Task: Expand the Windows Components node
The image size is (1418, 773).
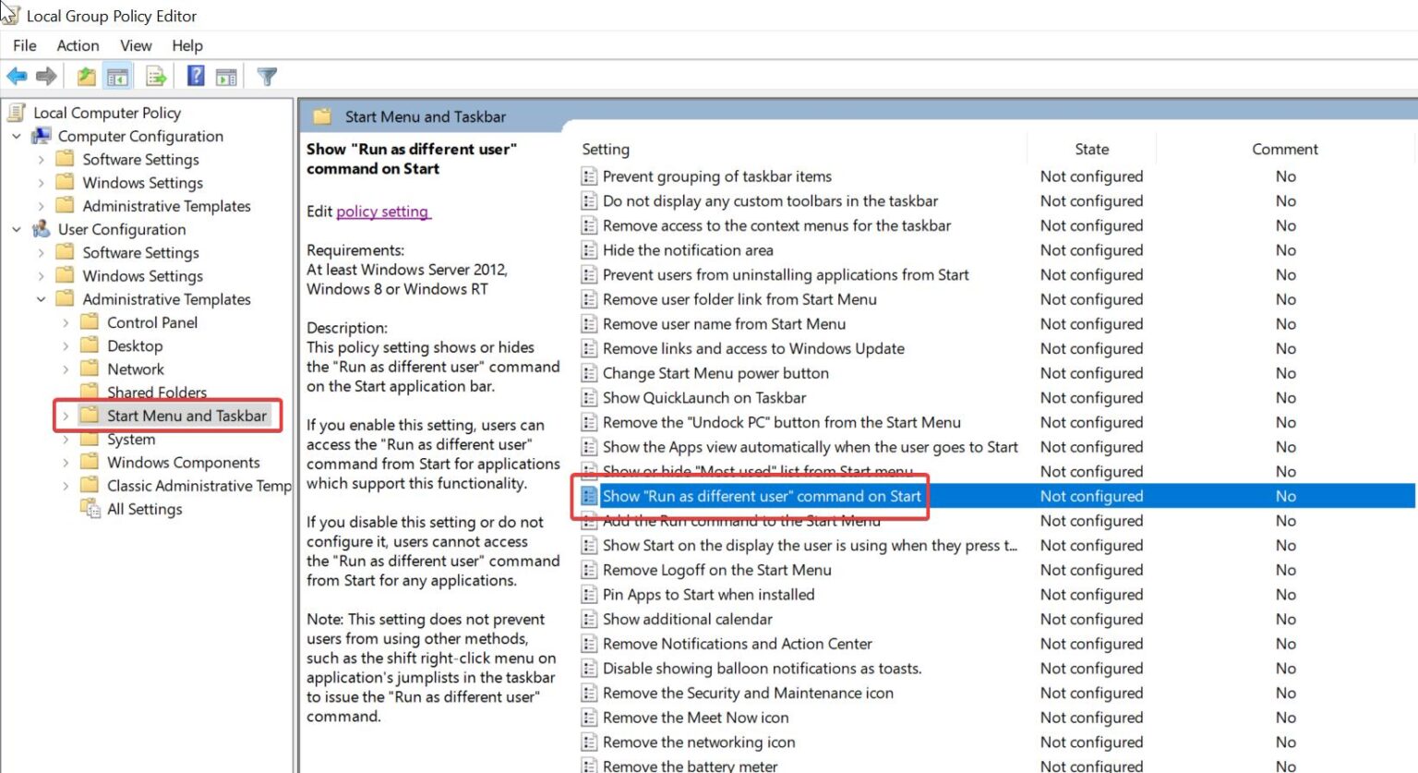Action: (x=65, y=462)
